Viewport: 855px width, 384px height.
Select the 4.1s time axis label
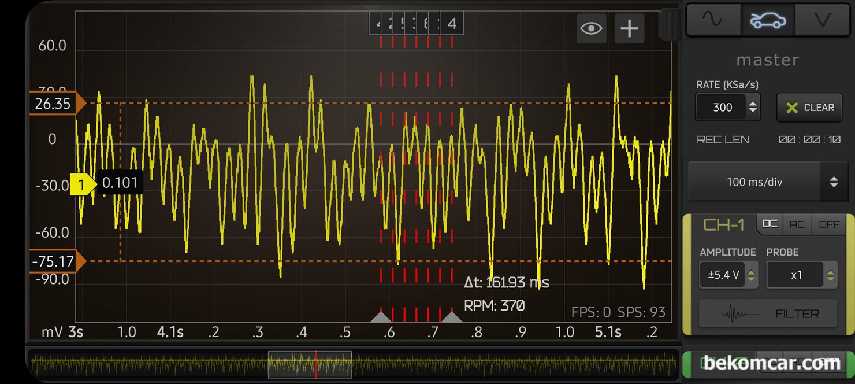170,333
